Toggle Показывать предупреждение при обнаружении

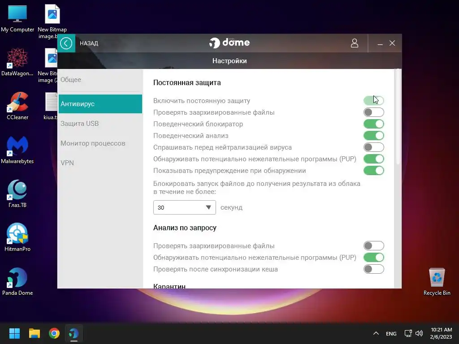(373, 171)
